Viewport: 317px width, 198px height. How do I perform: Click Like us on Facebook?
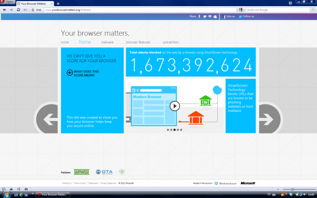click(x=229, y=16)
